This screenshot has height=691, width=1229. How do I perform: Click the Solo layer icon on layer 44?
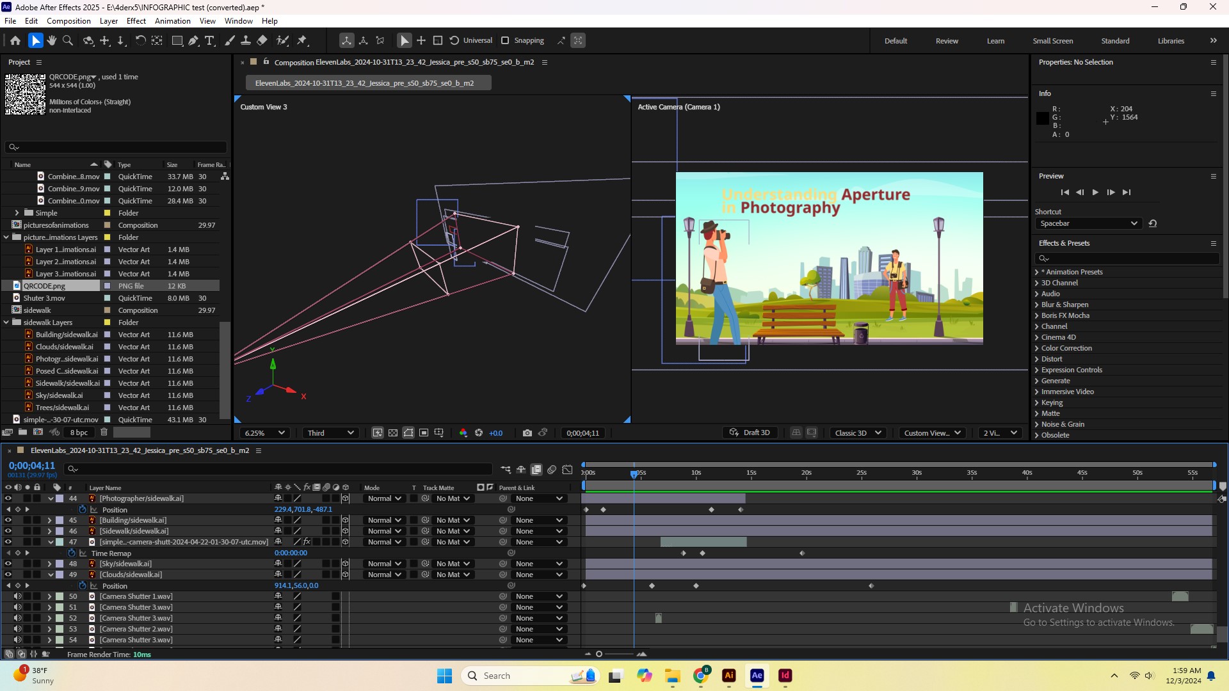point(26,498)
